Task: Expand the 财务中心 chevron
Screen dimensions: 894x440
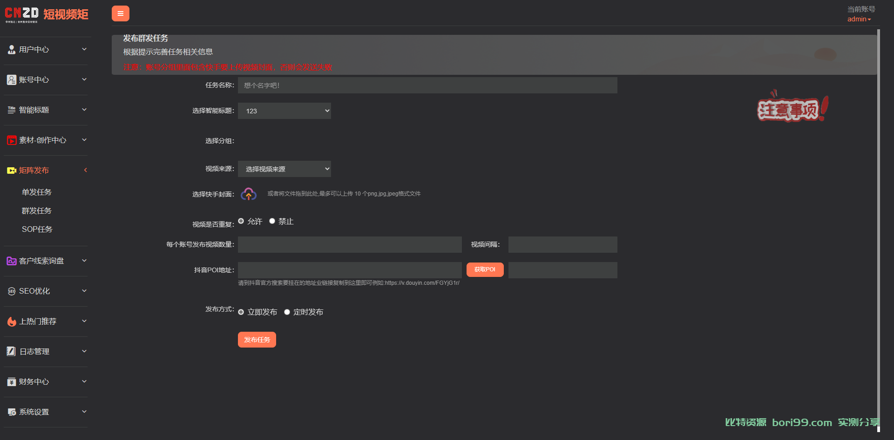Action: [x=84, y=381]
